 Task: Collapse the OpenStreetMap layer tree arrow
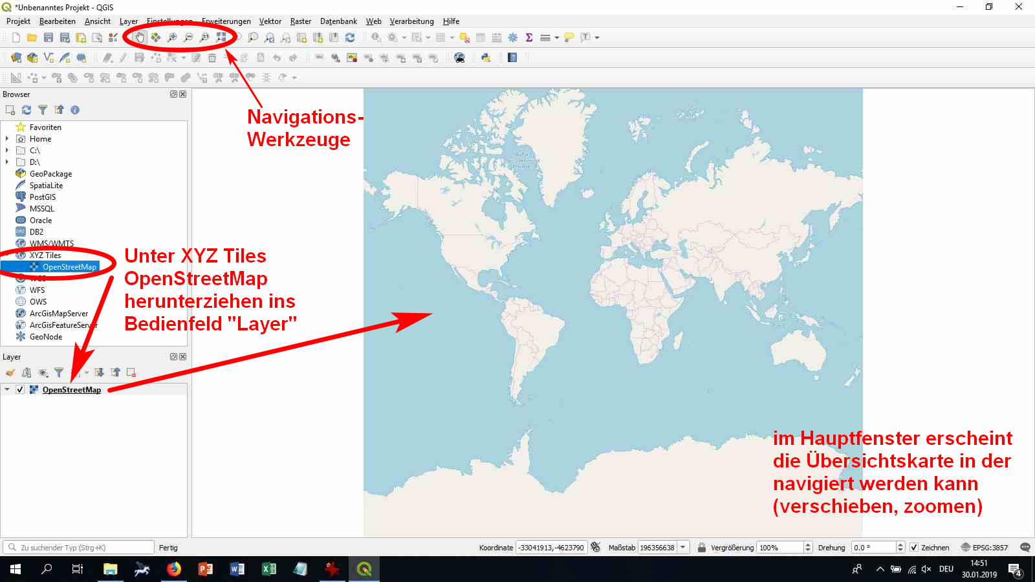7,389
